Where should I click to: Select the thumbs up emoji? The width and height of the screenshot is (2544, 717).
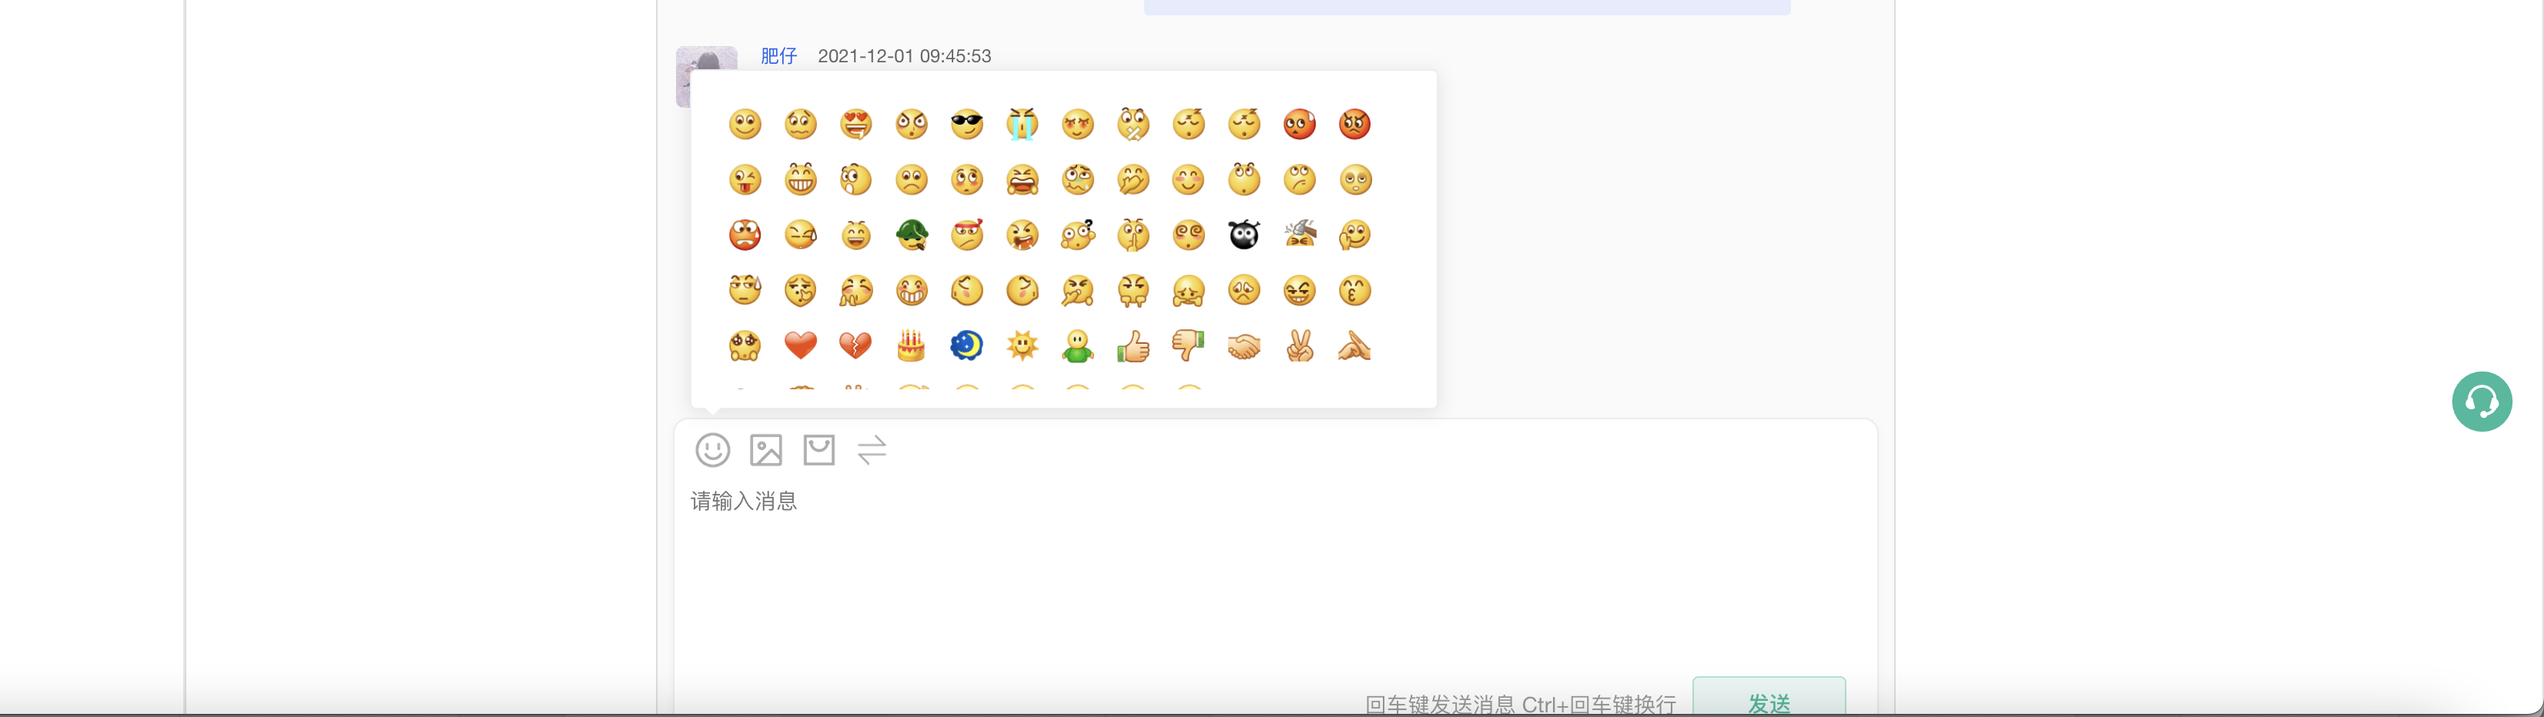1133,345
